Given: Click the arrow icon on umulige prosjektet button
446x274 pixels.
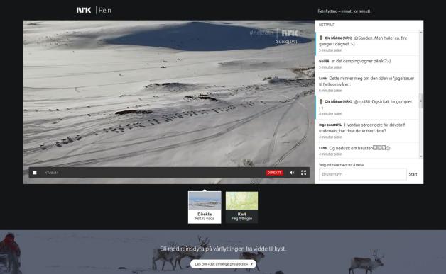Looking at the screenshot, I should 251,264.
